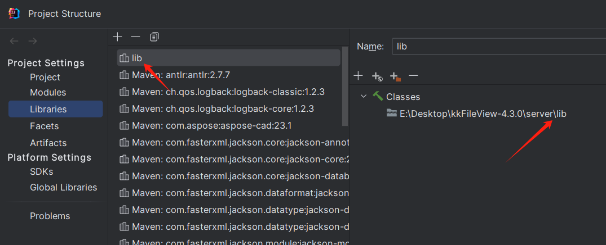Click the forward navigation arrow
This screenshot has width=606, height=245.
click(x=33, y=41)
